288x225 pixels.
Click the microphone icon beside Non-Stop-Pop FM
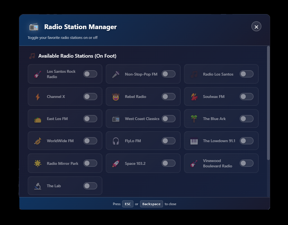(116, 74)
